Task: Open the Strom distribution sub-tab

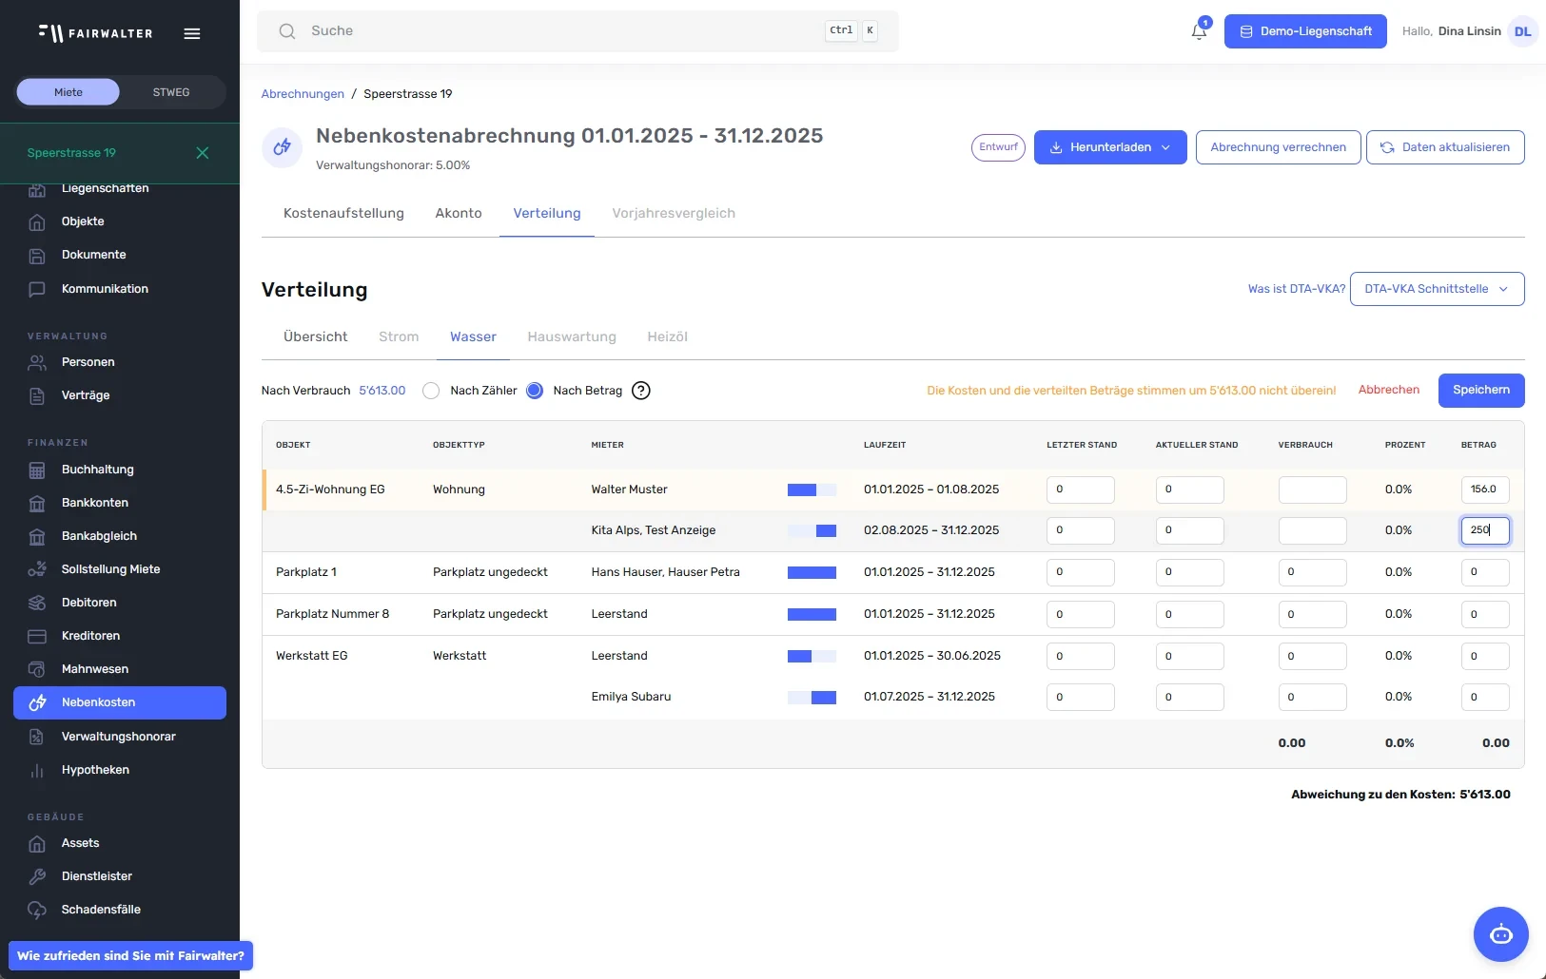Action: tap(399, 336)
